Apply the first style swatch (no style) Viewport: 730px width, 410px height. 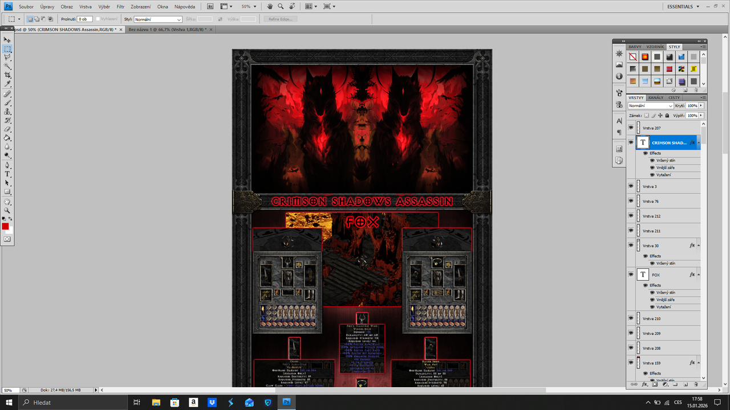(x=632, y=57)
